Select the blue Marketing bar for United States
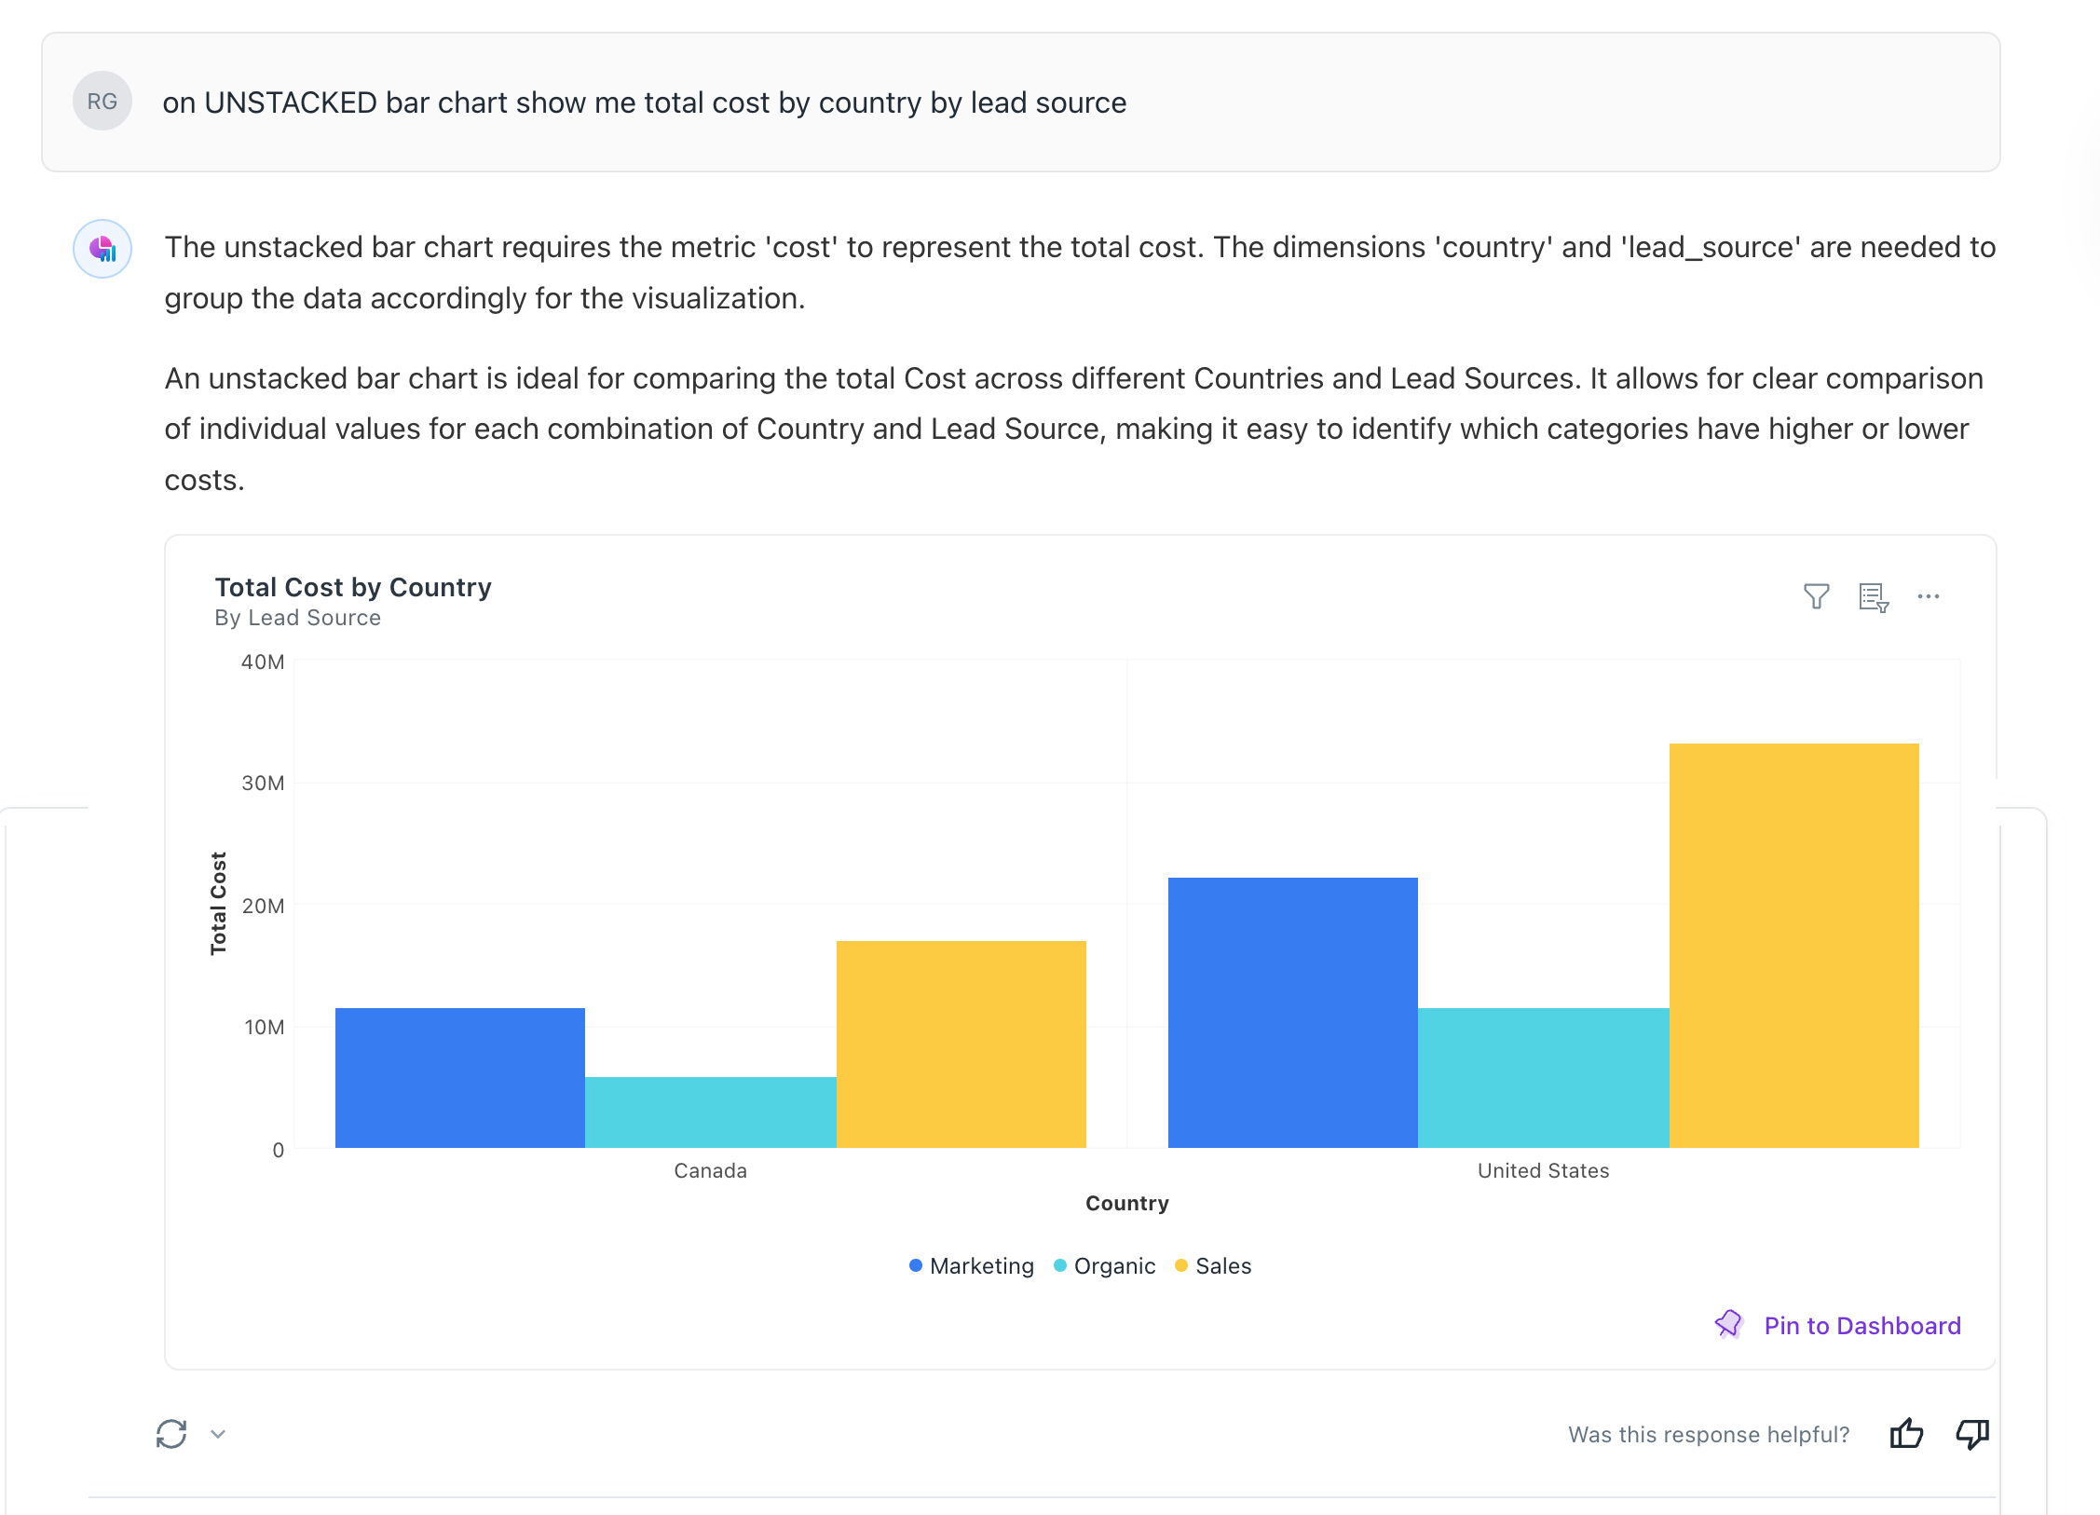2100x1515 pixels. tap(1293, 1013)
